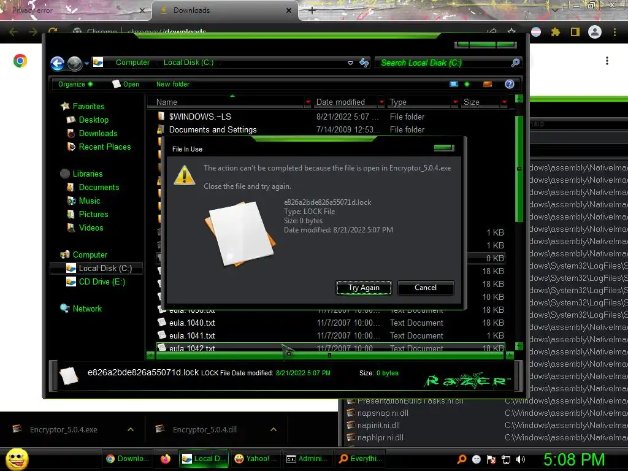Select the $WINDOWS.~LS folder
This screenshot has height=471, width=628.
pos(201,117)
